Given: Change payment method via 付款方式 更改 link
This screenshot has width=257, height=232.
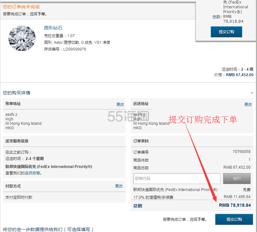Looking at the screenshot, I should click(119, 186).
